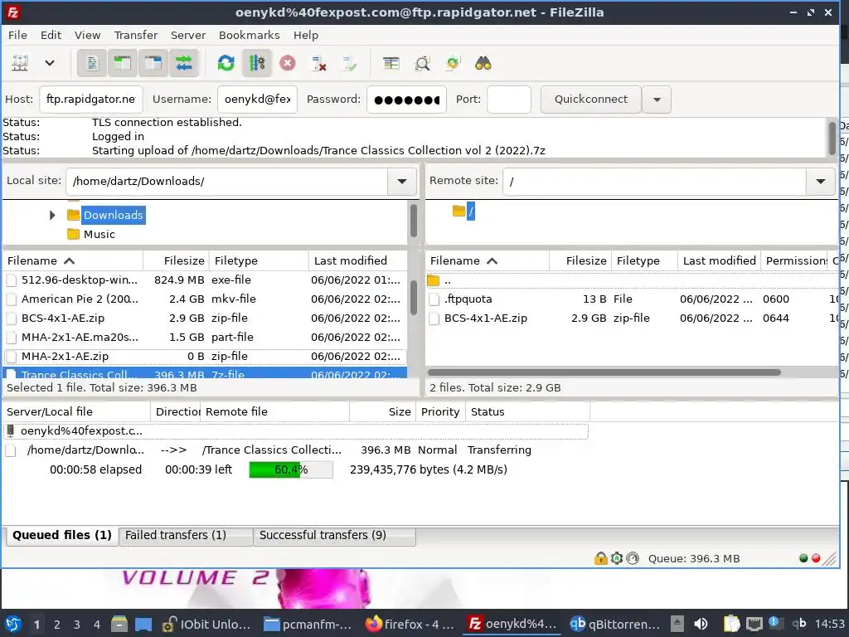Open the directory listing filters dialog
Image resolution: width=849 pixels, height=637 pixels.
(x=391, y=63)
